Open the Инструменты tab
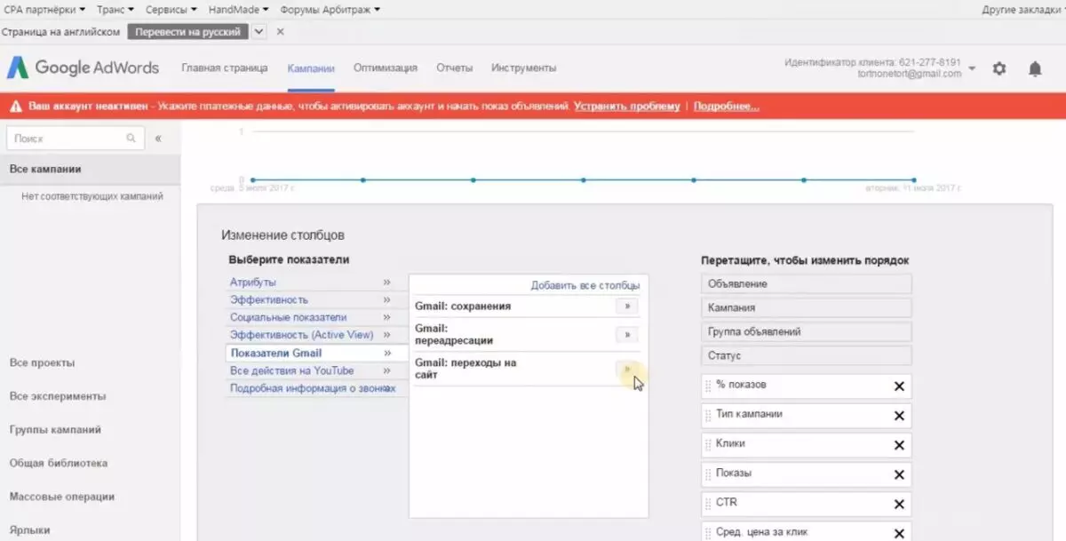The width and height of the screenshot is (1066, 541). pos(524,68)
